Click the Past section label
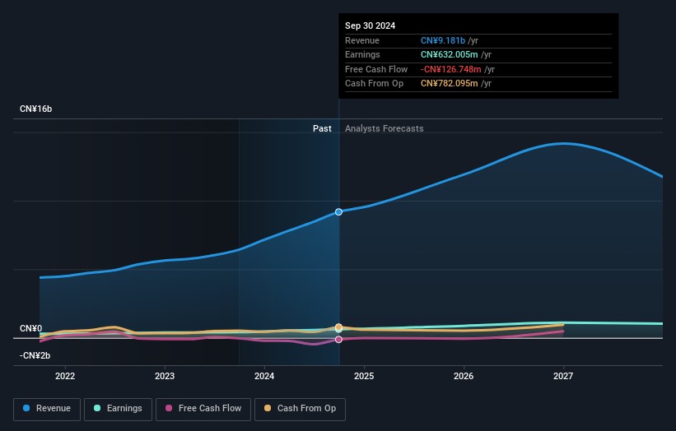676x431 pixels. 322,129
